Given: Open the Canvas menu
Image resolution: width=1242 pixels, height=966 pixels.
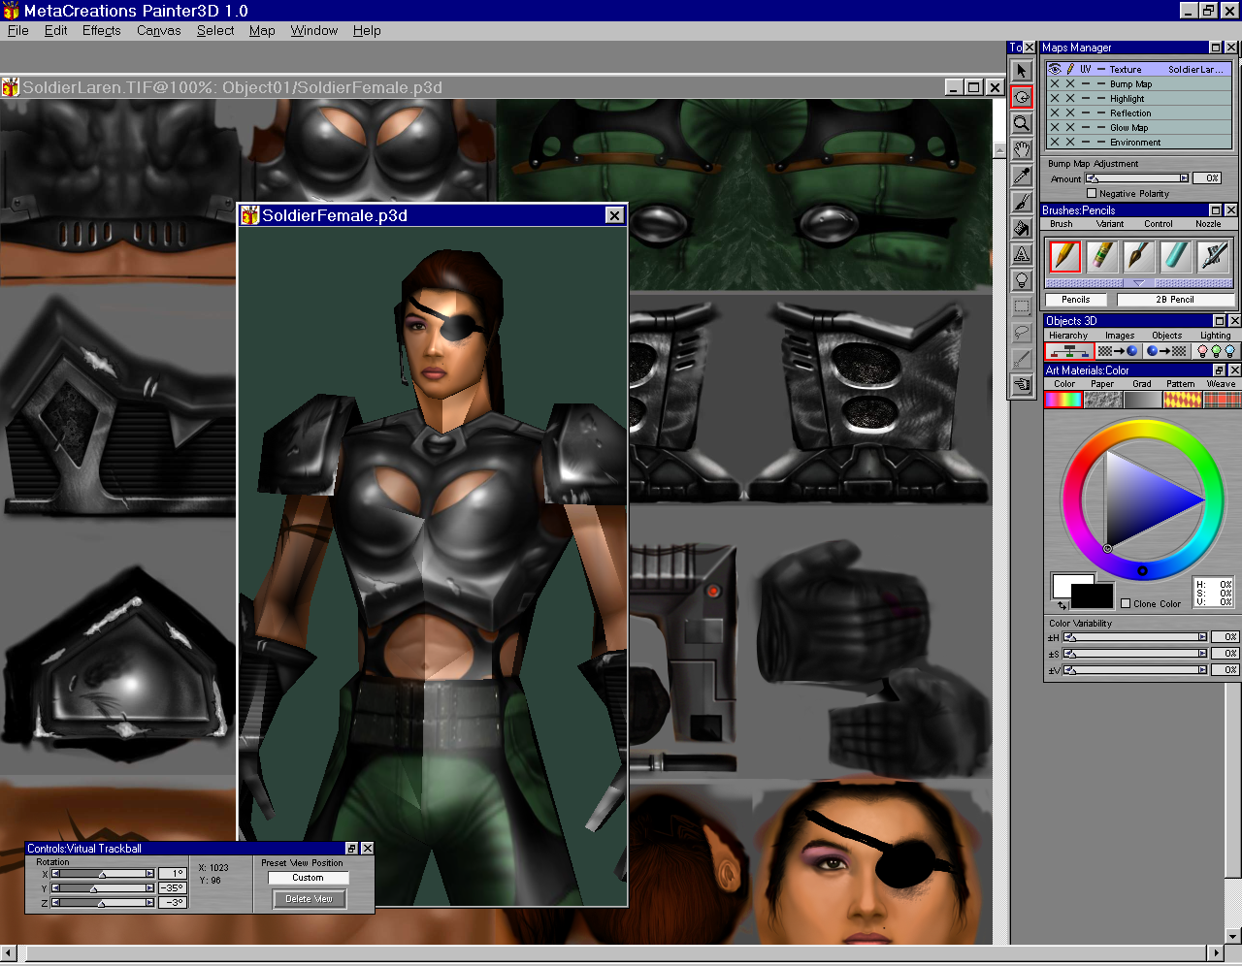Looking at the screenshot, I should click(x=158, y=30).
